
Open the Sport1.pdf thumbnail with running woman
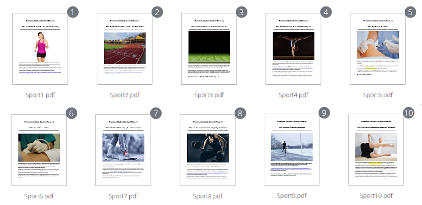(40, 49)
